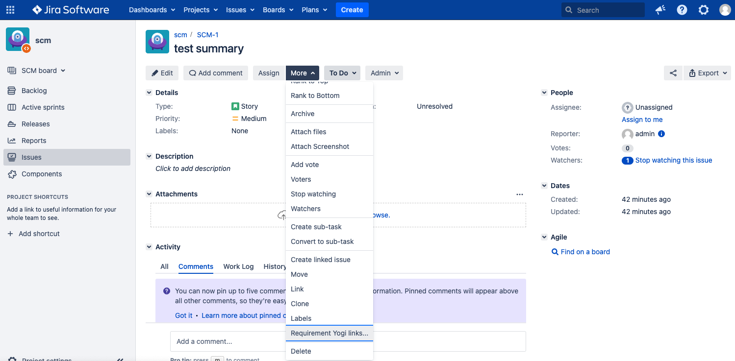Open the attachments three-dot options

pos(520,194)
